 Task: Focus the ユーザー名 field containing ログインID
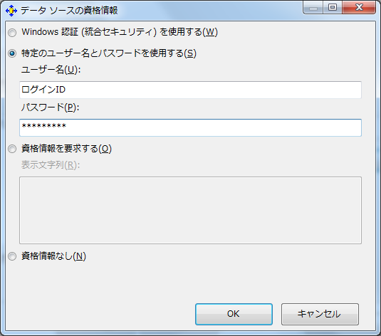191,90
